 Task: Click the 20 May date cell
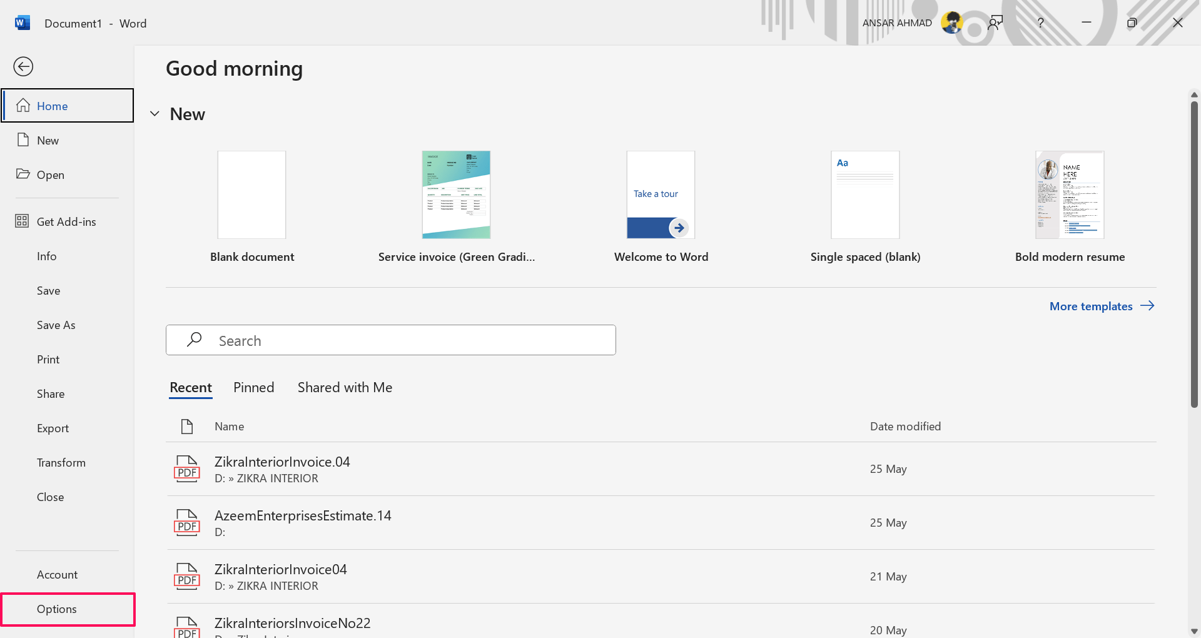tap(888, 630)
